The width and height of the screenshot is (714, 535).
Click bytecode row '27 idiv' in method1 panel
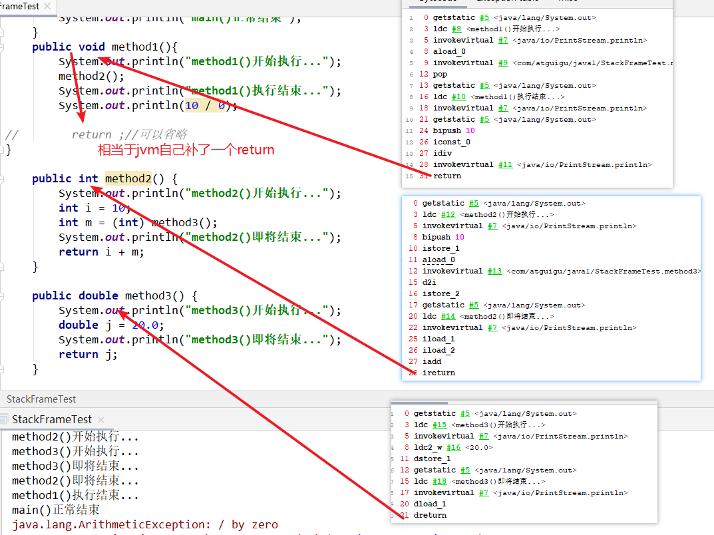(435, 154)
